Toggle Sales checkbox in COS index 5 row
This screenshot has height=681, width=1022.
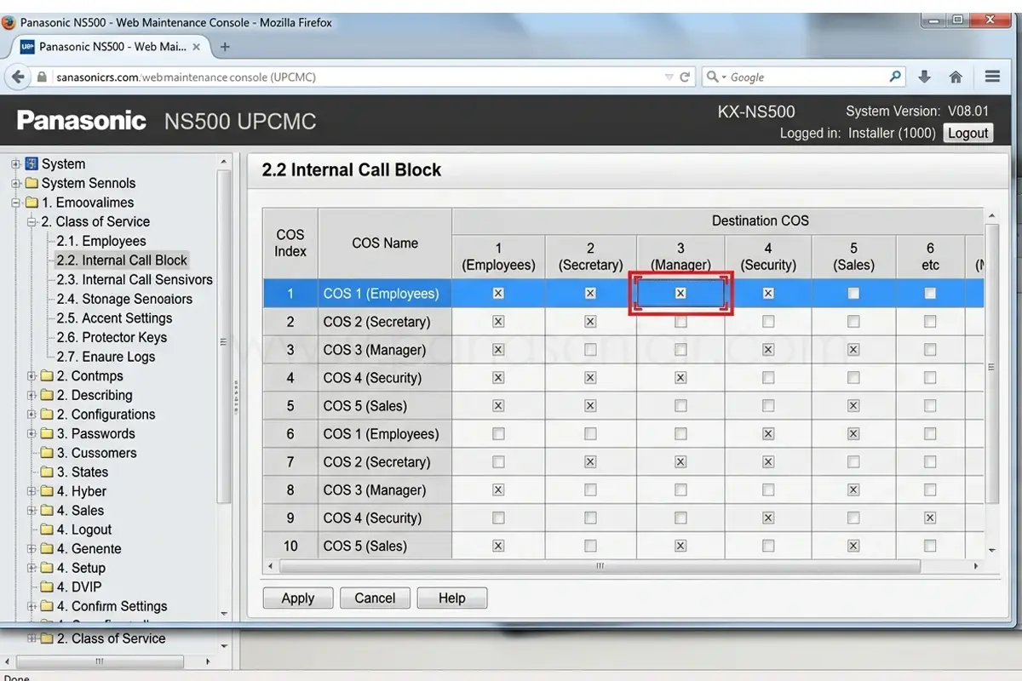tap(853, 406)
